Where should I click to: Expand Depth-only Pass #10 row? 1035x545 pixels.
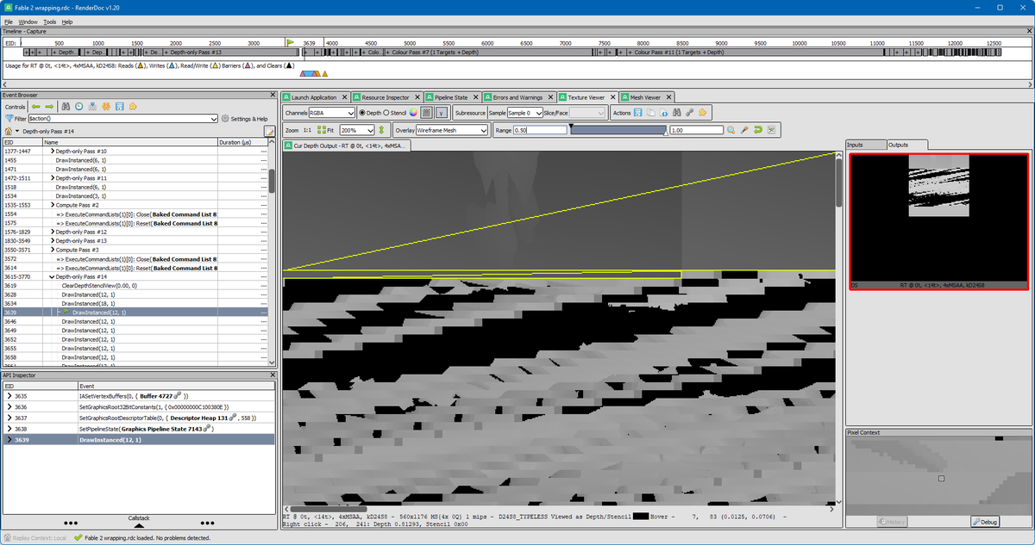pos(53,152)
